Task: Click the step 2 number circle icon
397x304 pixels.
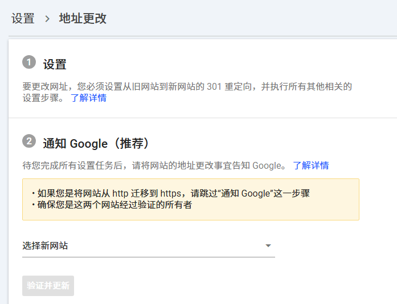Action: pyautogui.click(x=29, y=140)
